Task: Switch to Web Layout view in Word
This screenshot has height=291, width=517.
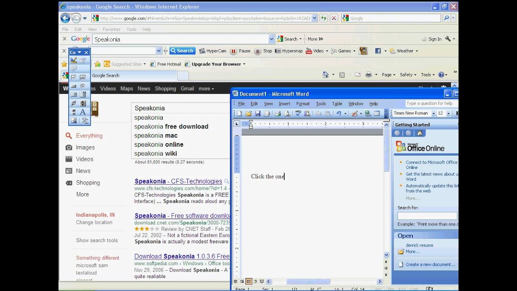Action: pyautogui.click(x=242, y=281)
